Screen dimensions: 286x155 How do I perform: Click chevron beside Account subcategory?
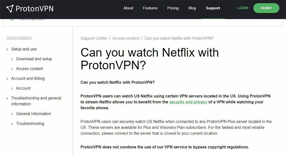coord(12,89)
